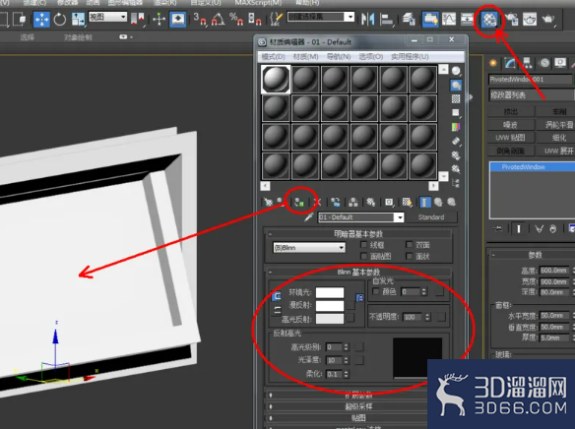This screenshot has height=429, width=575.
Task: Open the Layer Manager icon
Action: pyautogui.click(x=409, y=19)
